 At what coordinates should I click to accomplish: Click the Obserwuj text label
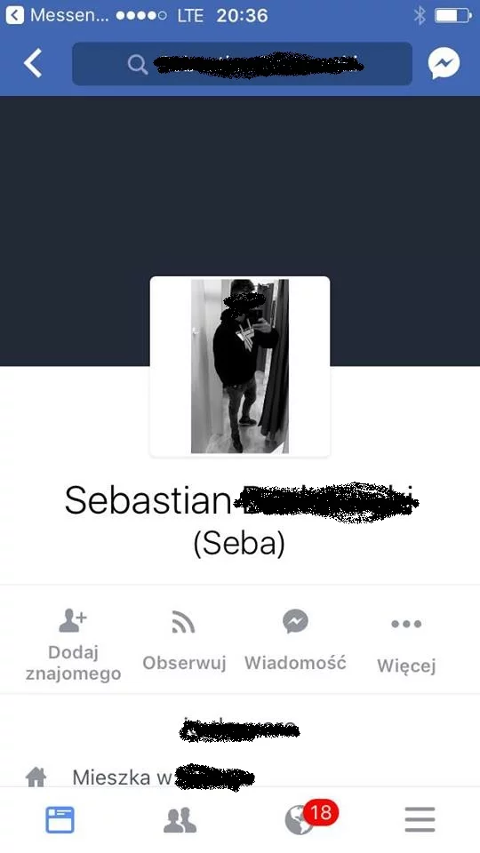click(184, 663)
